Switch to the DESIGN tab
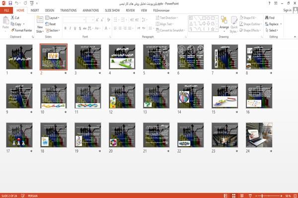The image size is (298, 198). coord(50,10)
